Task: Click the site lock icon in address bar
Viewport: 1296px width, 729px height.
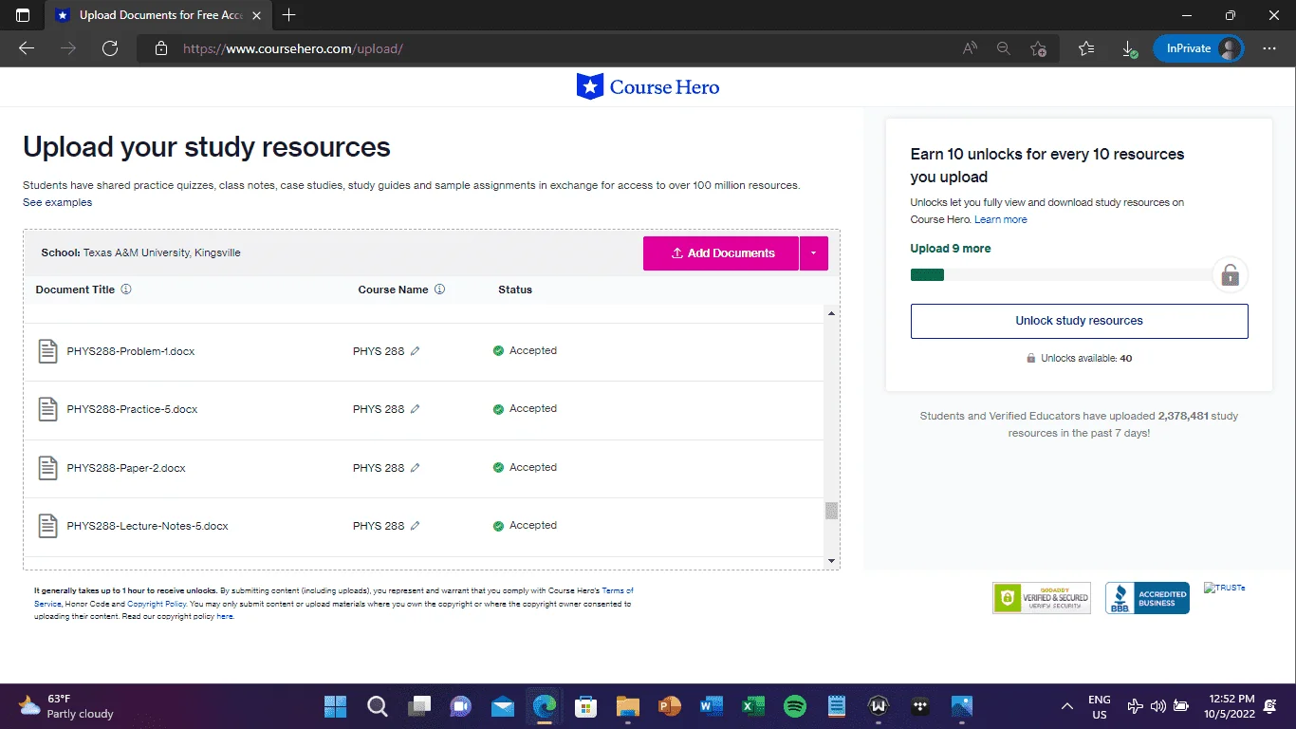Action: click(161, 48)
